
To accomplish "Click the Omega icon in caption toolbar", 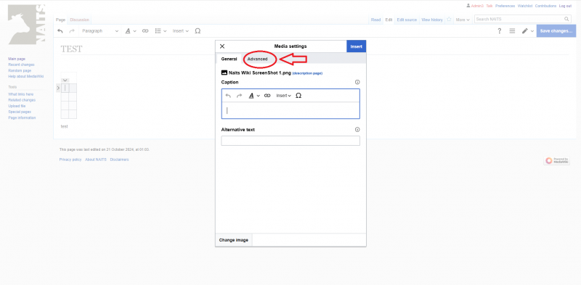I will click(298, 96).
